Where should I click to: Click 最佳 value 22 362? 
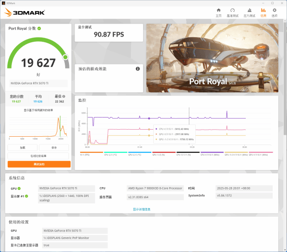coord(60,101)
